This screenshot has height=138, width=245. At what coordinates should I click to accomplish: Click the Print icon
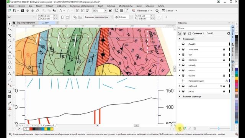(38, 11)
